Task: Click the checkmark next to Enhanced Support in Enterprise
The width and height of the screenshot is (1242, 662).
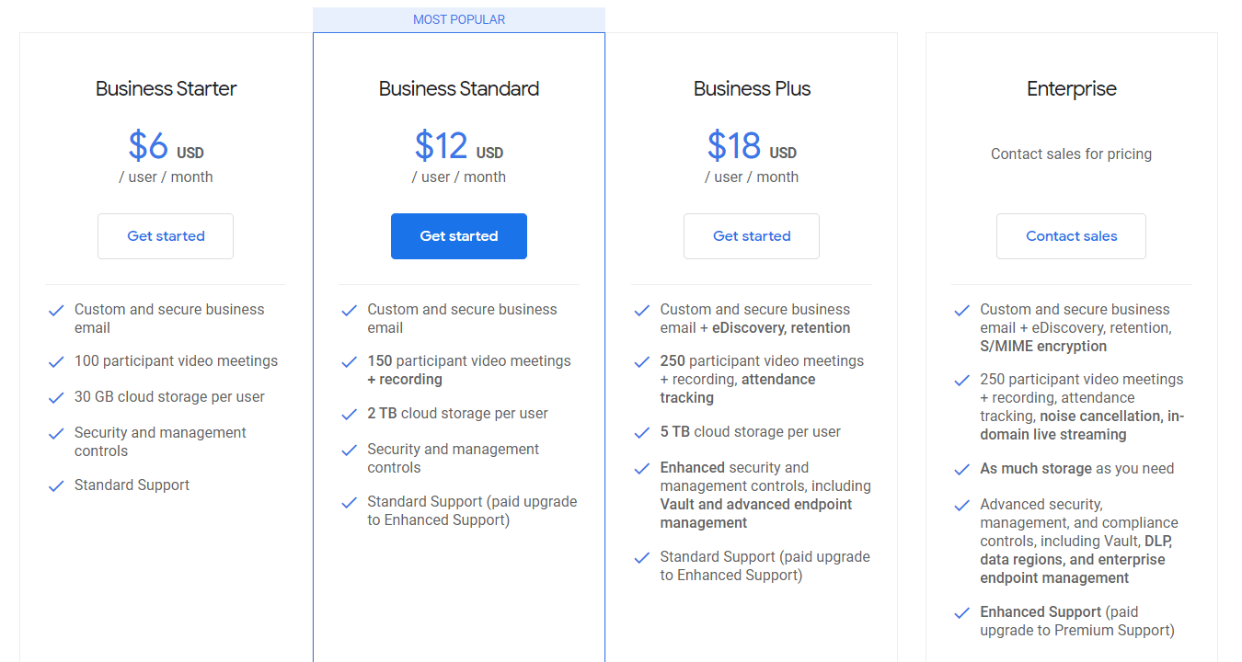Action: coord(961,613)
